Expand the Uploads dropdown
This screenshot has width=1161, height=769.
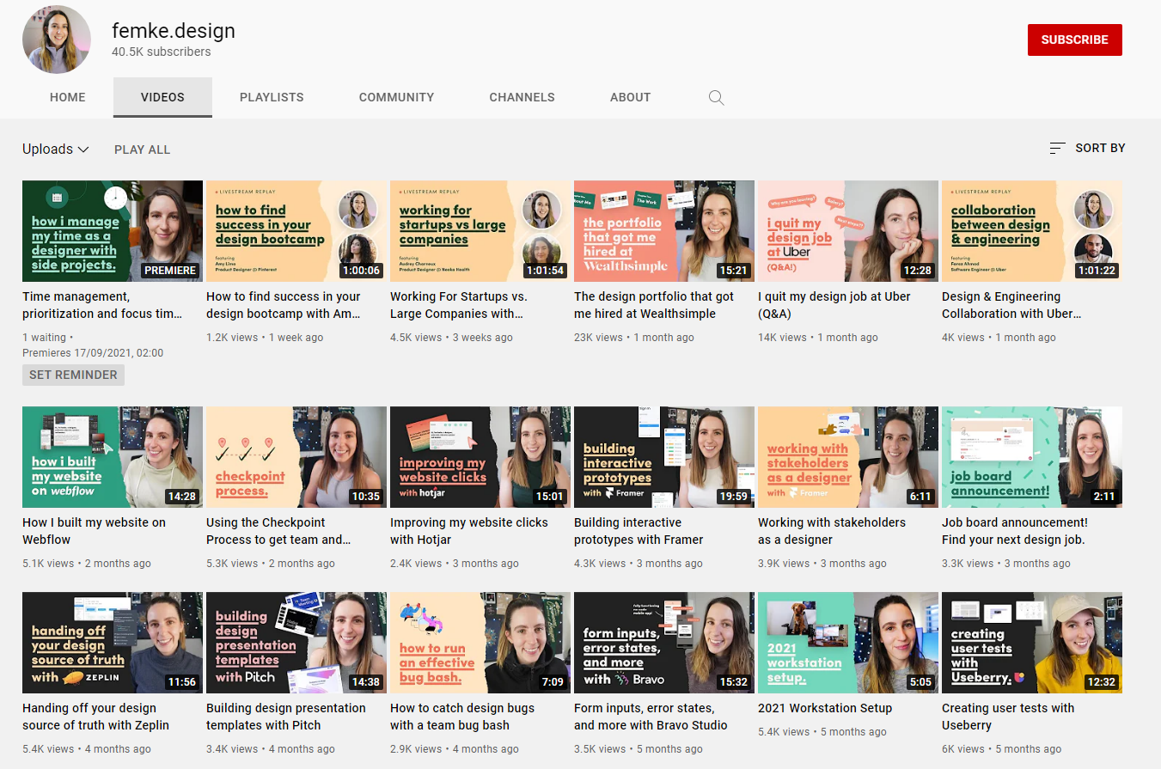pos(54,149)
